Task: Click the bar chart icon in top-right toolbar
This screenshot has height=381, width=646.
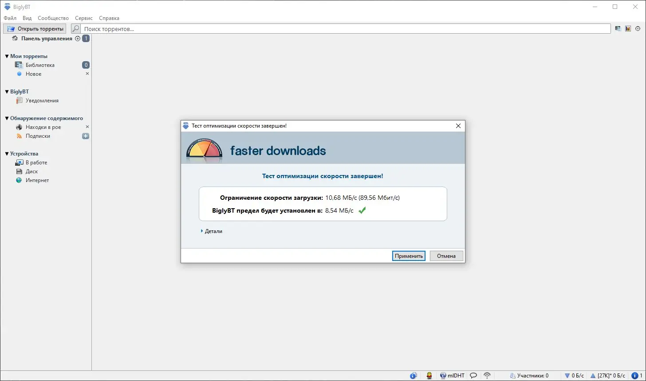Action: pos(628,29)
